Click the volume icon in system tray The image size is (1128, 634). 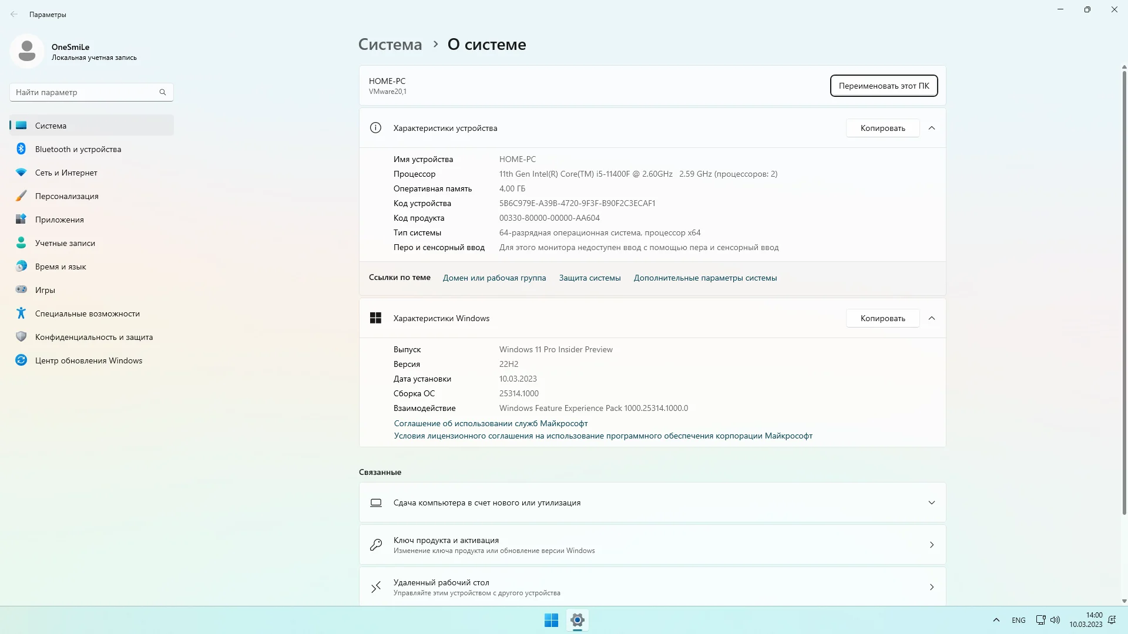pyautogui.click(x=1055, y=620)
